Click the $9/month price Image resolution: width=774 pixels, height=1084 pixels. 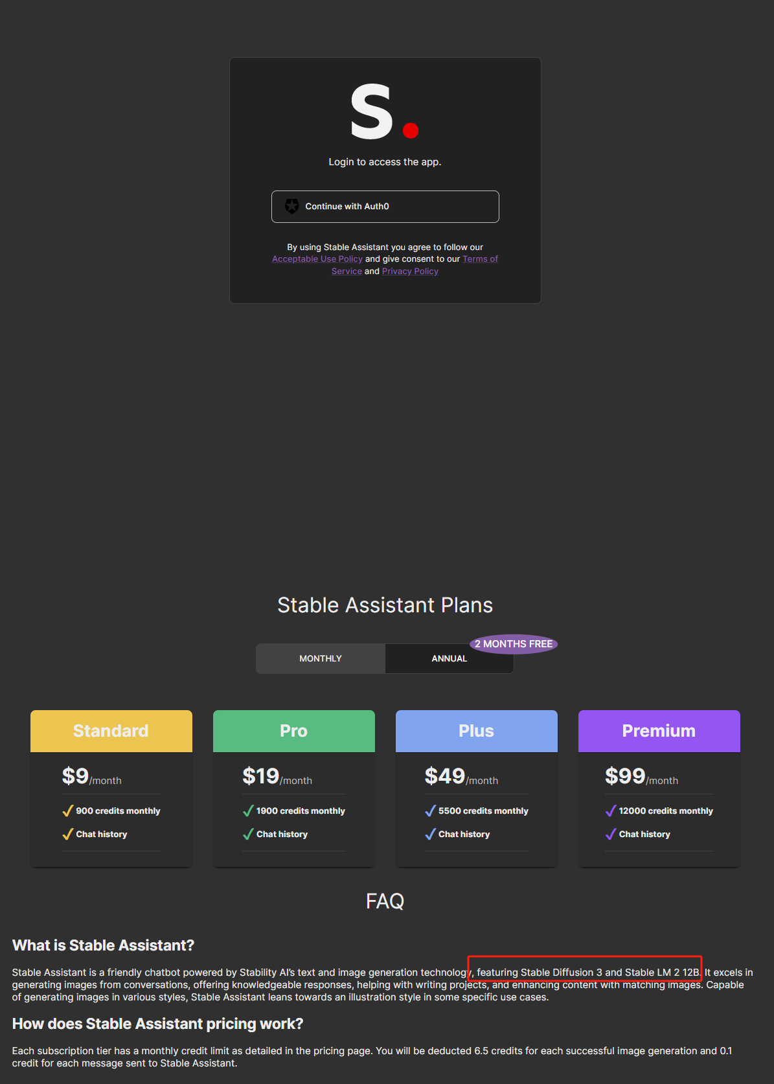[x=92, y=776]
